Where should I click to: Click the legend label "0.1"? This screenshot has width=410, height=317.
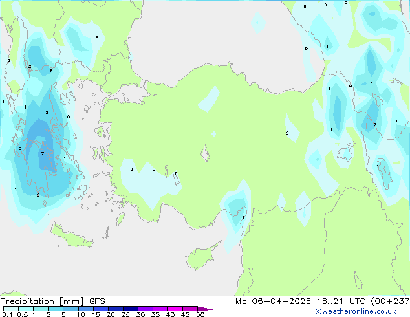[7, 314]
